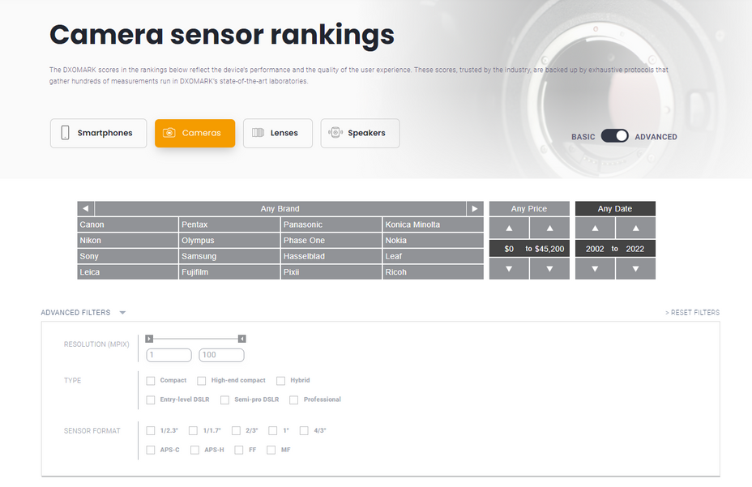Viewport: 752px width, 487px height.
Task: Click the Any Date header
Action: coord(615,209)
